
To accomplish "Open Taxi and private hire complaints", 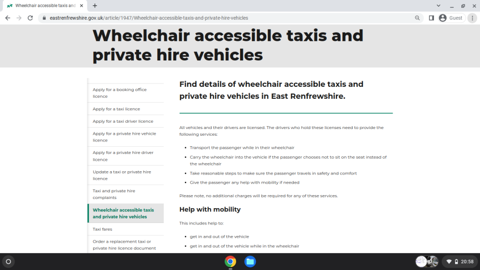I will 114,194.
